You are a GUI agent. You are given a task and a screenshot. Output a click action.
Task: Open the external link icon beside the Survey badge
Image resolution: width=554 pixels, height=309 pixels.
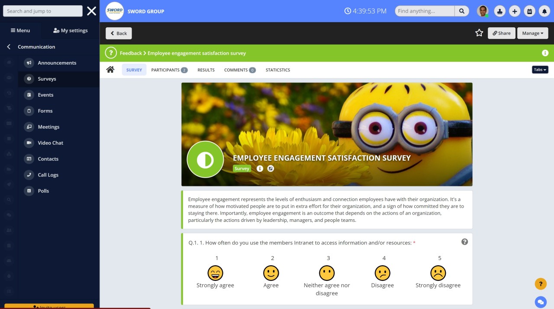click(271, 169)
